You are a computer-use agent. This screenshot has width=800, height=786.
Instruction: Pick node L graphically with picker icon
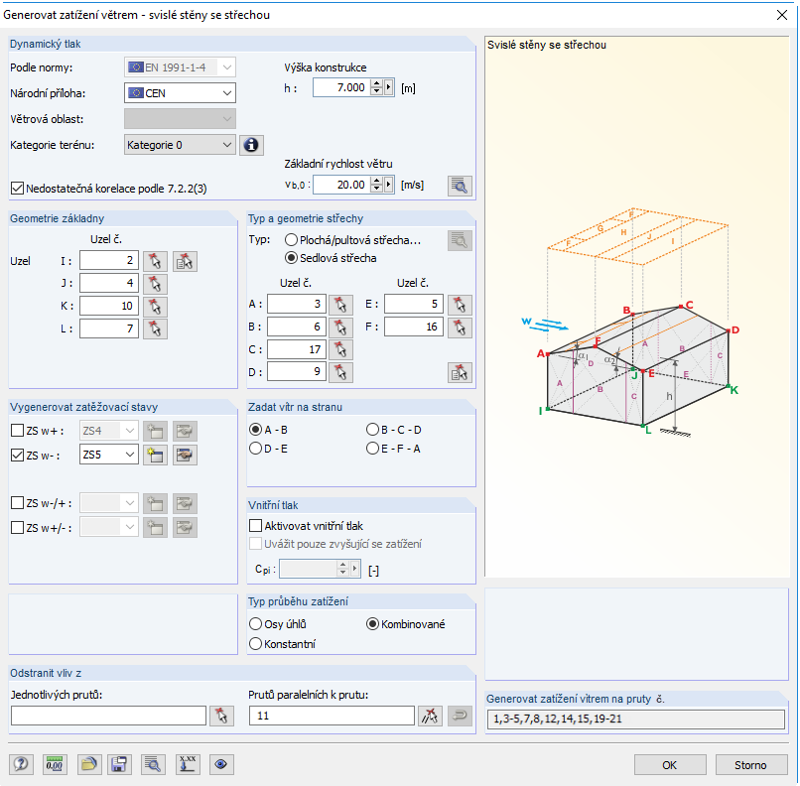tap(155, 328)
